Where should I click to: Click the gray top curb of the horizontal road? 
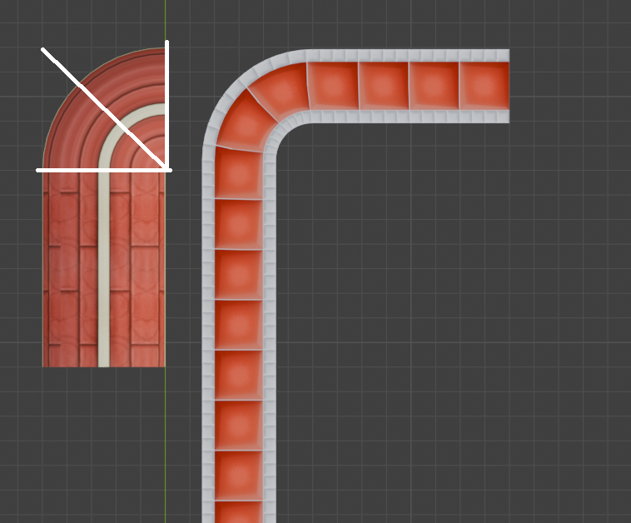[408, 55]
